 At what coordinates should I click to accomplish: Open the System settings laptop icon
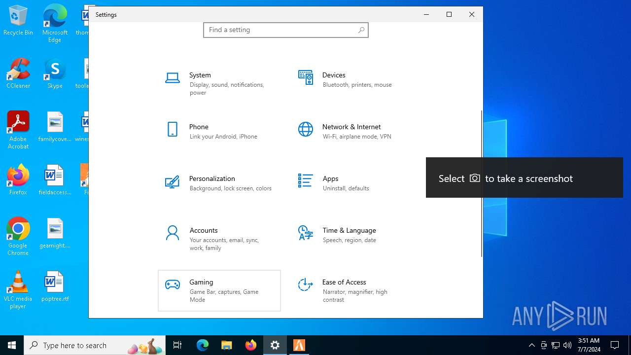[x=172, y=77]
